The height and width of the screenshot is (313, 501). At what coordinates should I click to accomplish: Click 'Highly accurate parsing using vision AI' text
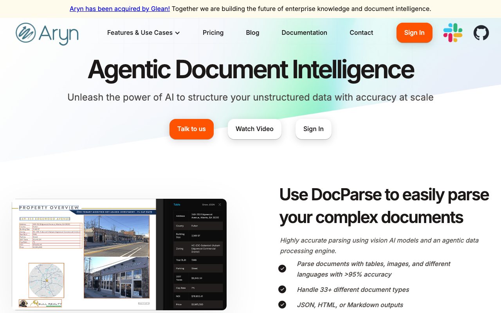point(379,245)
